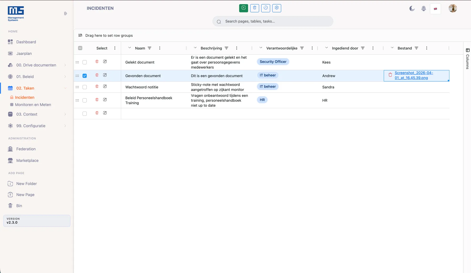Edit the Gevonden document row
Screen dimensions: 471x273
105,75
